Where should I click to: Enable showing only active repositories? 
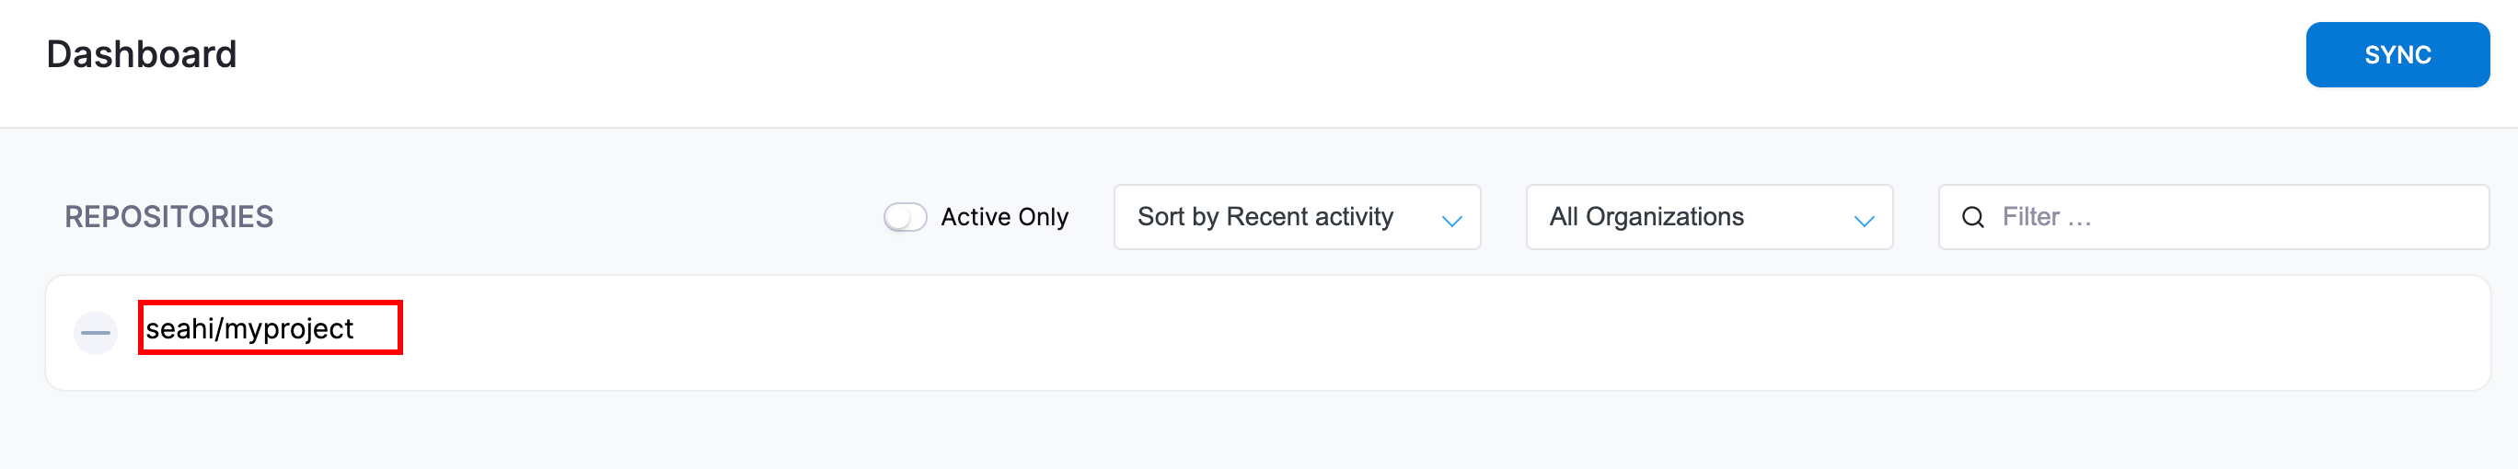[906, 217]
